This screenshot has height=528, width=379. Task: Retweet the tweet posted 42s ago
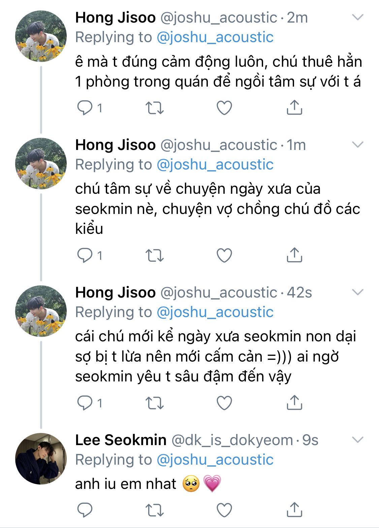pos(155,403)
